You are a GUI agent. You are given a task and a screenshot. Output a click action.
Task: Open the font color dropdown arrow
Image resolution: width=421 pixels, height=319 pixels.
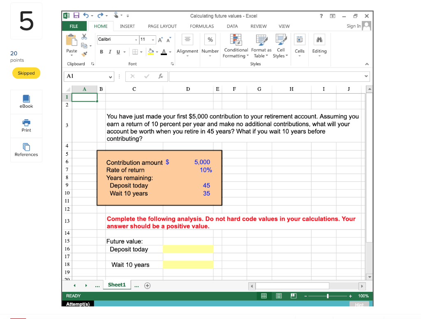(x=170, y=52)
